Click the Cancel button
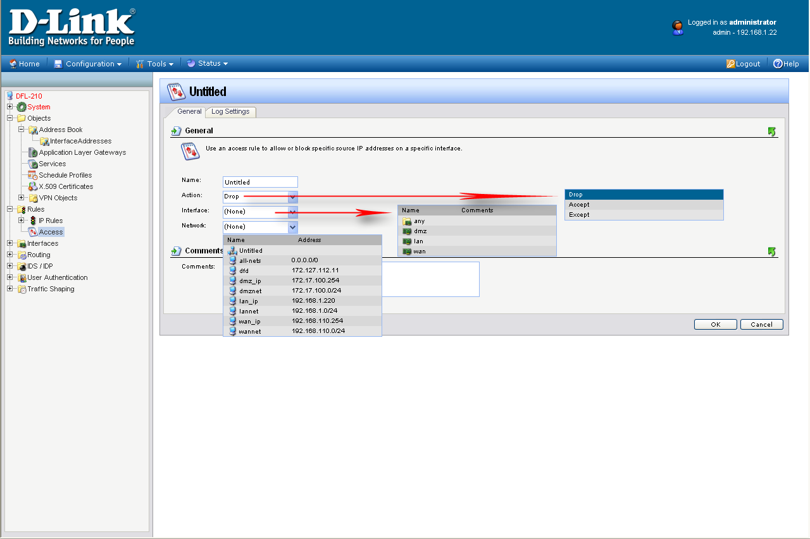 point(762,325)
